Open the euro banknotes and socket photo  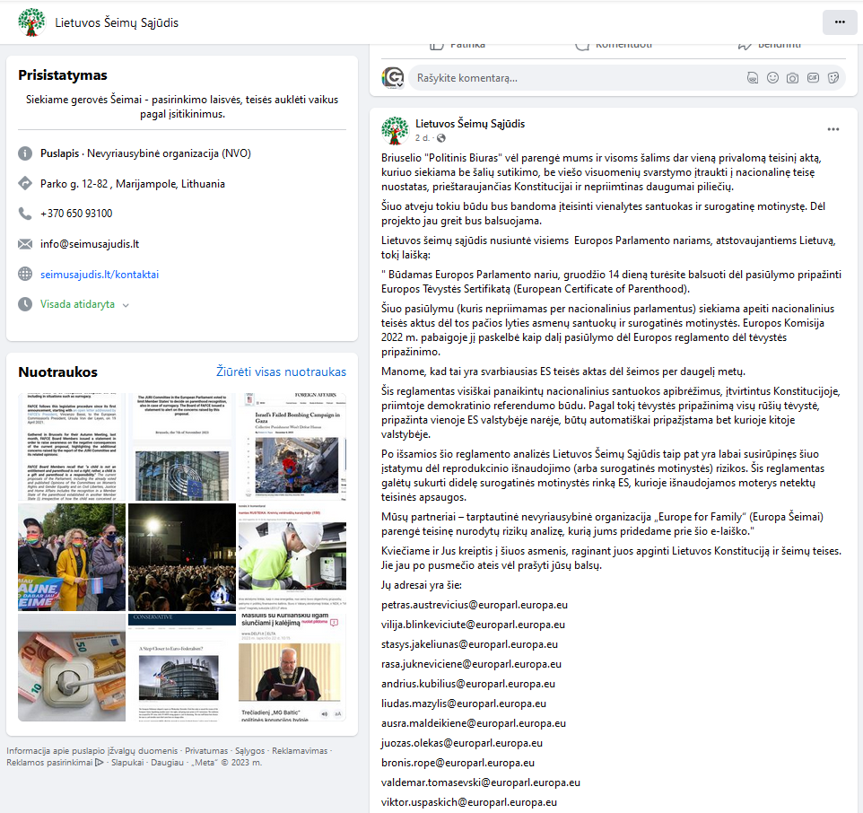[72, 667]
